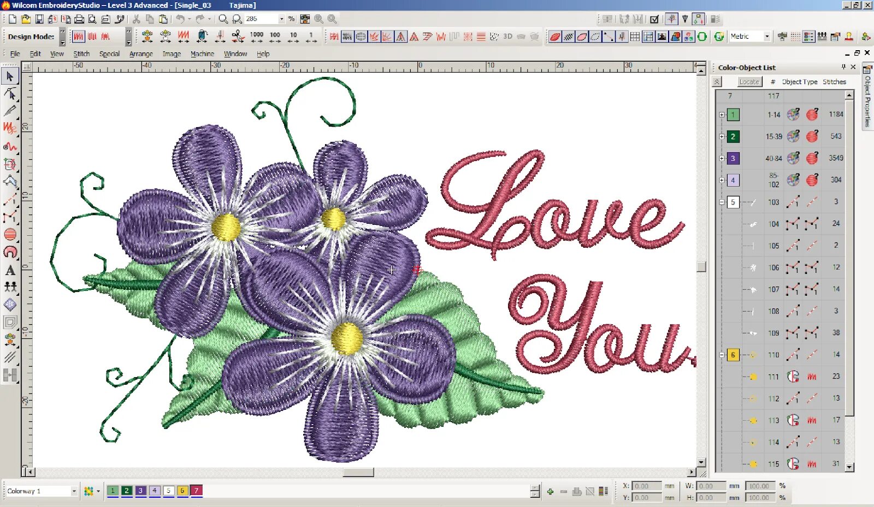Select pink color swatch 7 in the colorway bar
The width and height of the screenshot is (874, 507).
196,491
